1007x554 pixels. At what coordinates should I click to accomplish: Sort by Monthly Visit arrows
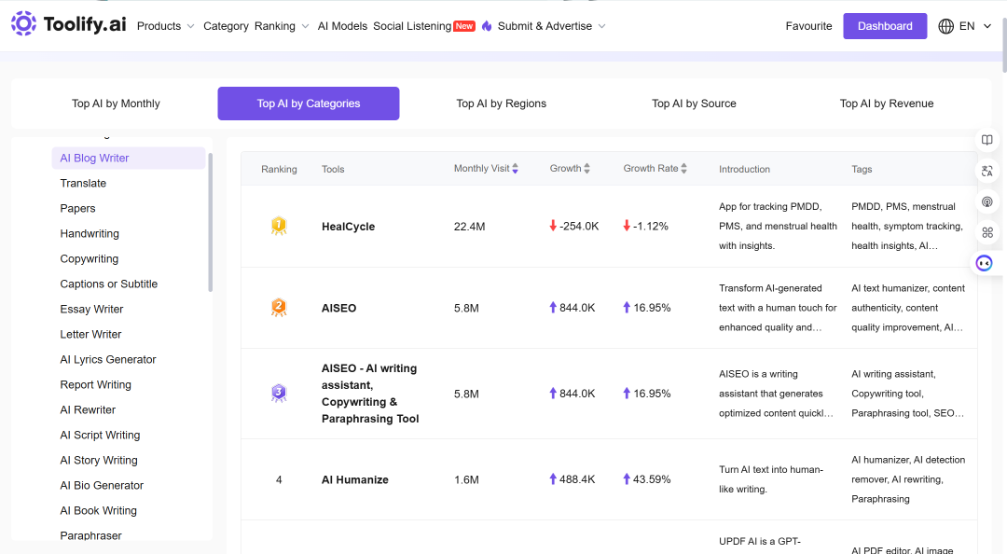(515, 169)
